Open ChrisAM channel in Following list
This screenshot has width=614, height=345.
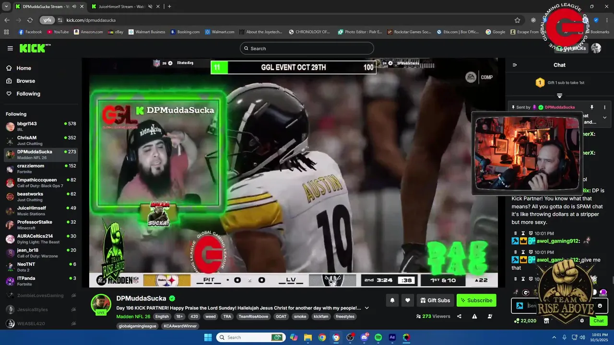tap(41, 140)
